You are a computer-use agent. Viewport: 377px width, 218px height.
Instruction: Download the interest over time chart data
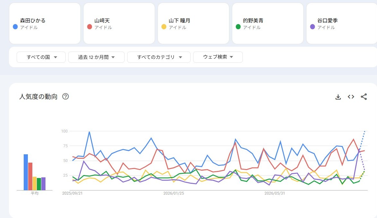(x=338, y=97)
